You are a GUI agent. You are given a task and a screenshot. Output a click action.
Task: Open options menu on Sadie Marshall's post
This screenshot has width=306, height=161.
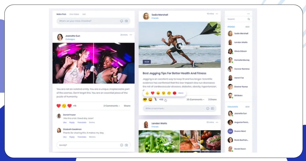coord(217,14)
